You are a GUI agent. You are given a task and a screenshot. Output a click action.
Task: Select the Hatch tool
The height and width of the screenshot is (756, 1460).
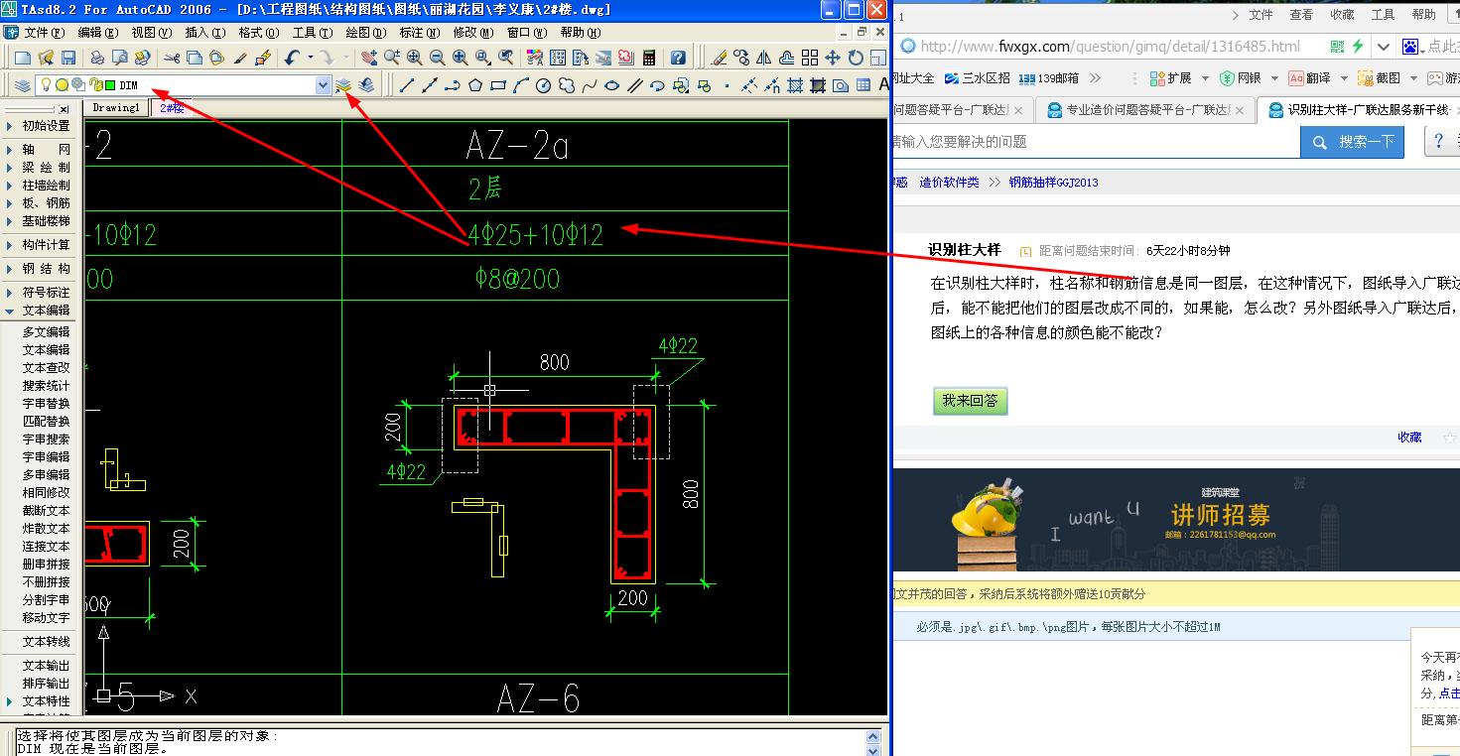[795, 85]
